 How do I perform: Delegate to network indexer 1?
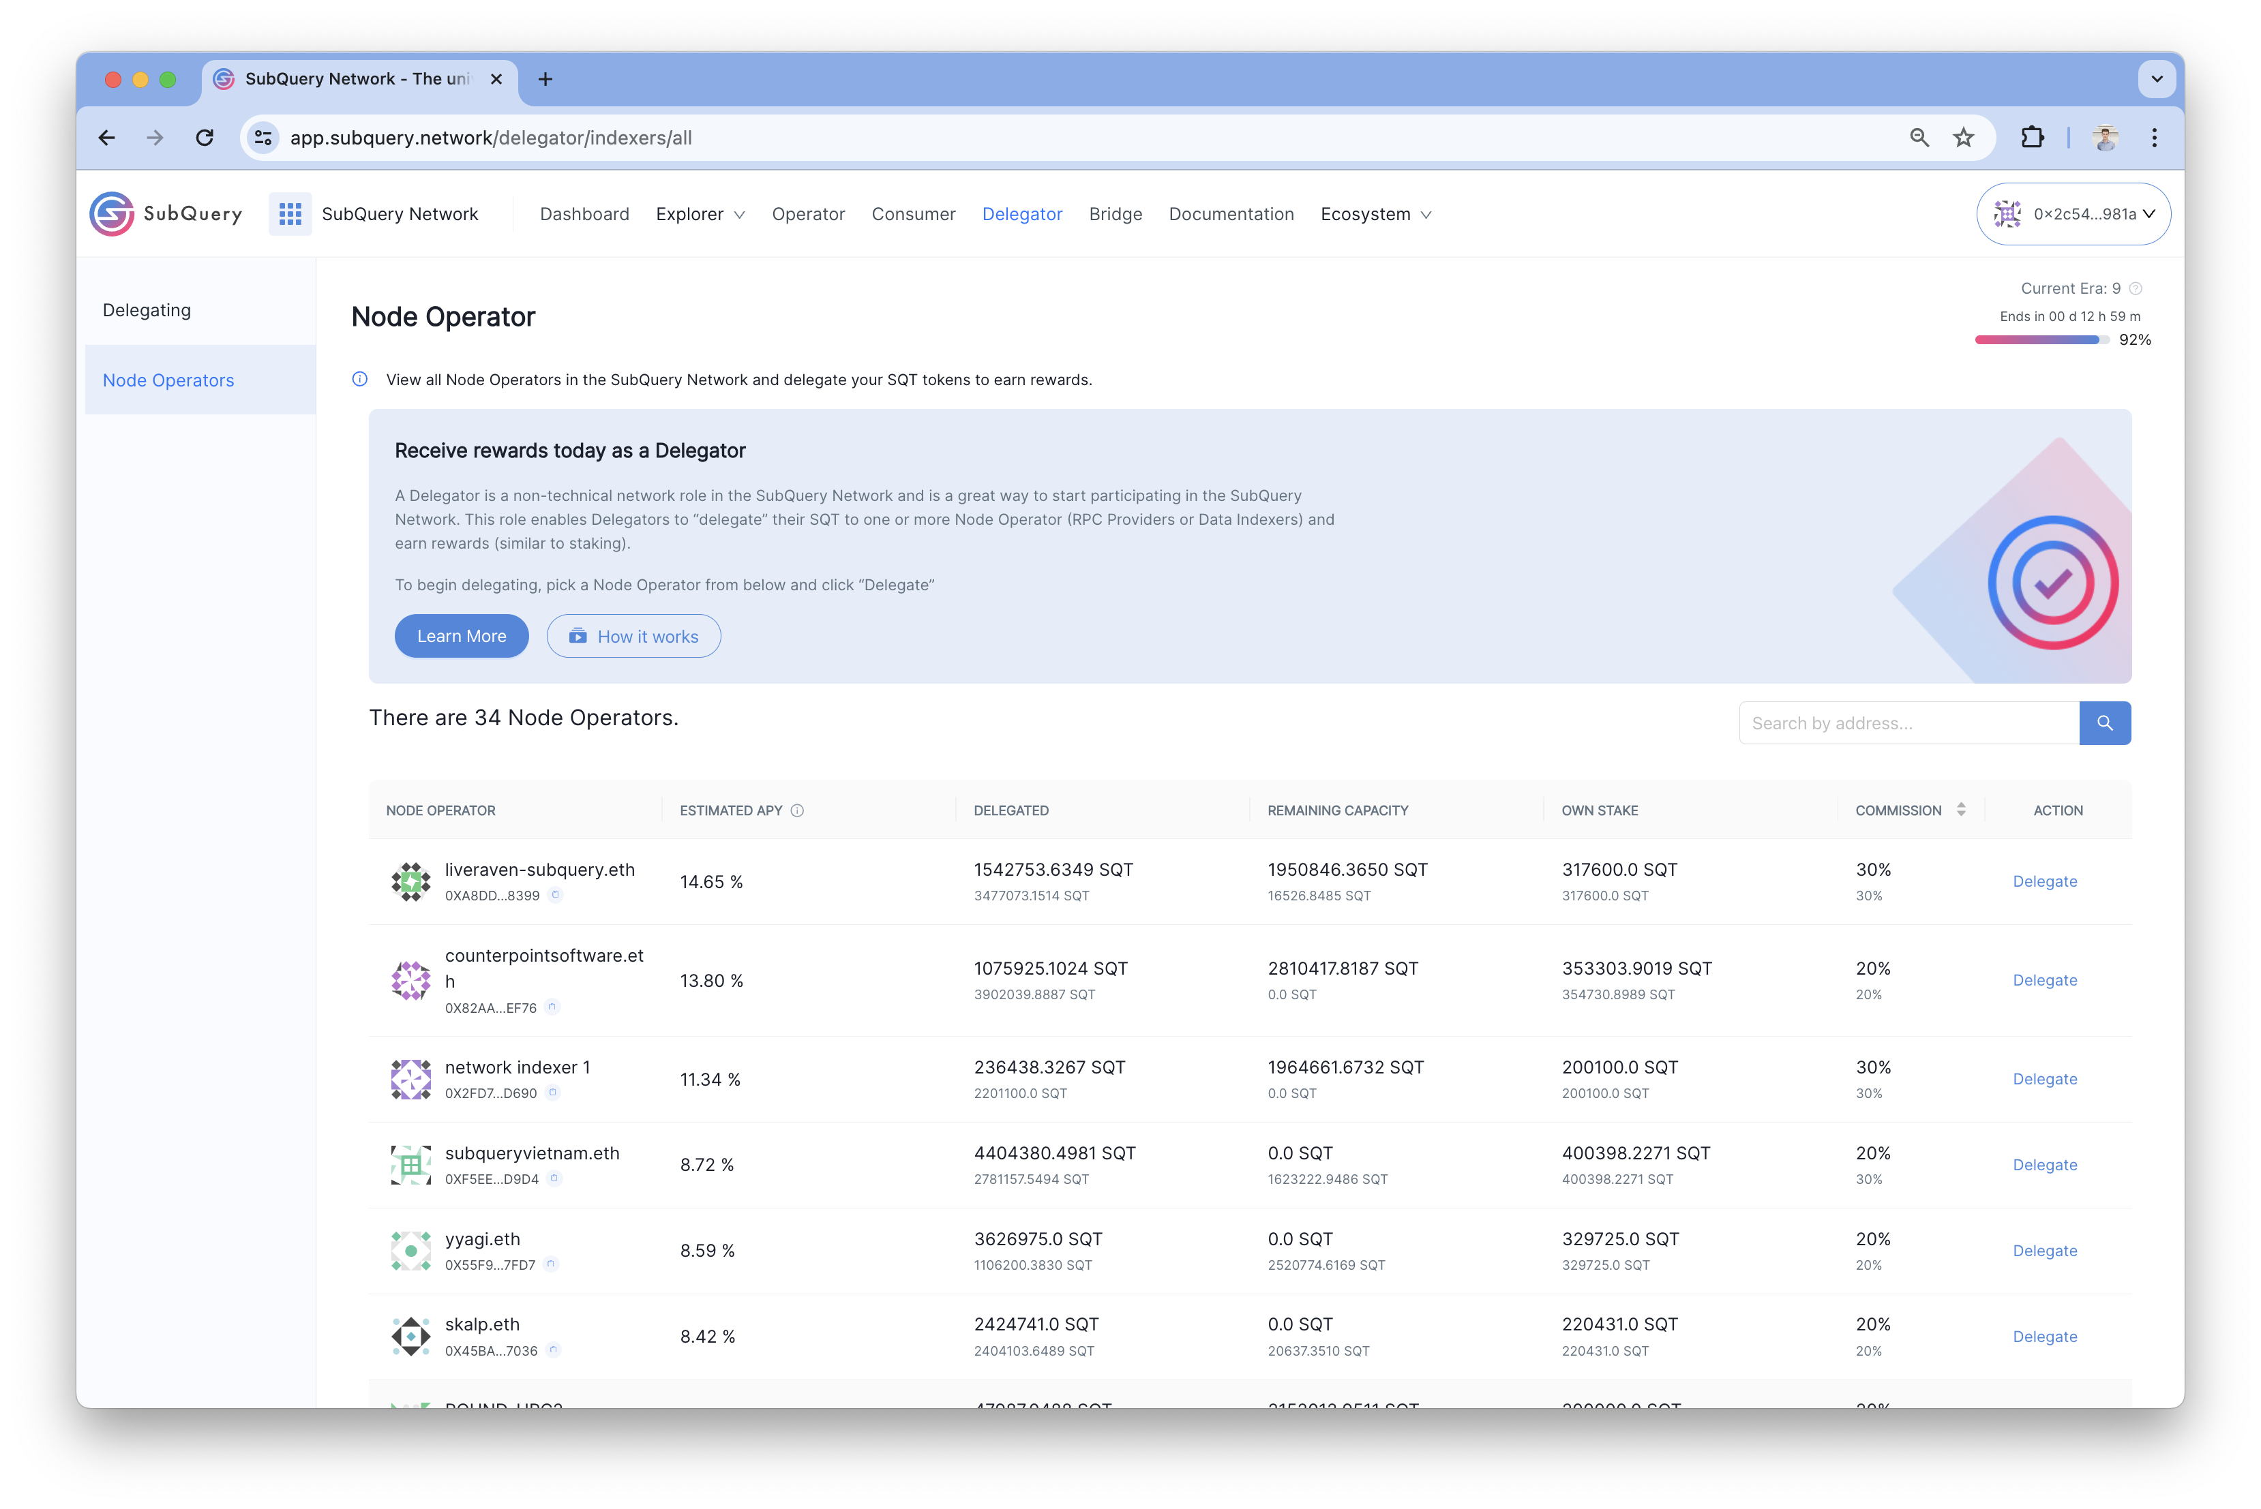[2044, 1079]
